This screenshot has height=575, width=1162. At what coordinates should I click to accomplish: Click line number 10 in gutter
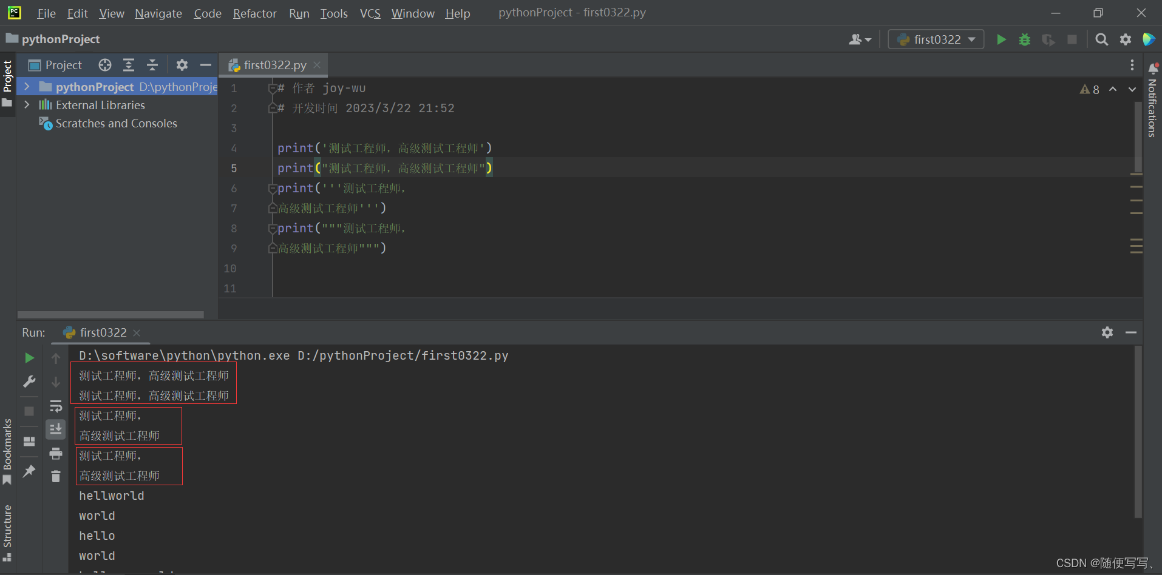click(x=230, y=269)
